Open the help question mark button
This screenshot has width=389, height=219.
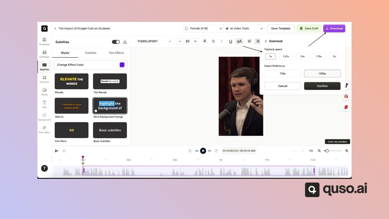point(44,168)
